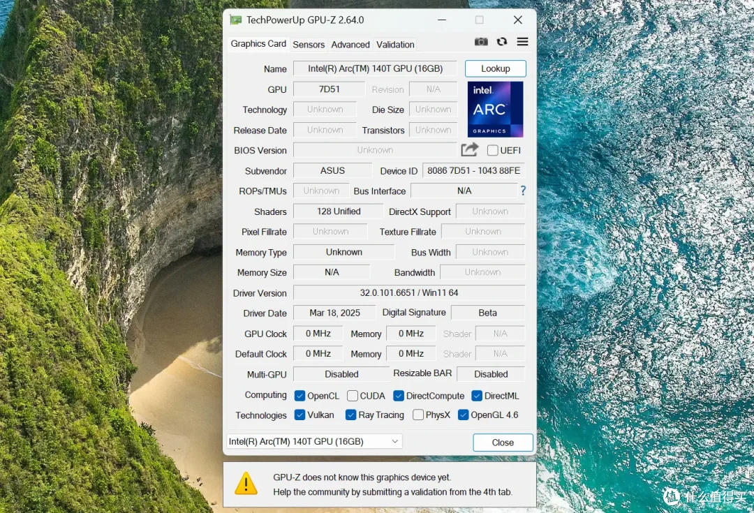Click the "DirectX Support" label
Viewport: 754px width, 513px height.
coord(420,211)
